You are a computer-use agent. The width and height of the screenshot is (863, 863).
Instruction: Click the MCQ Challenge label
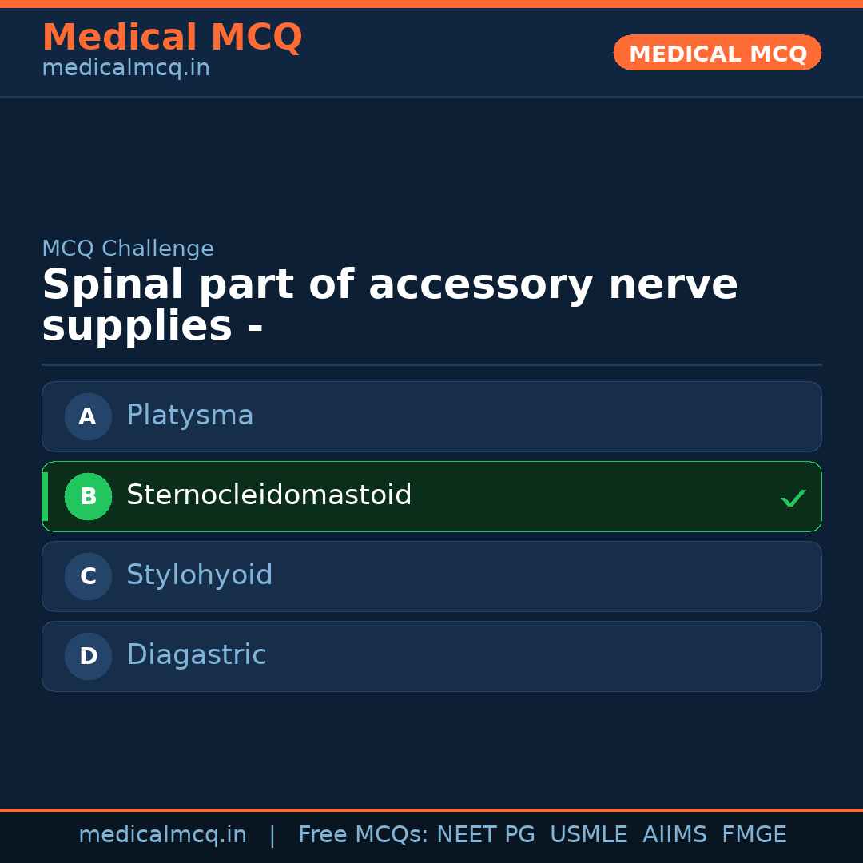click(128, 249)
